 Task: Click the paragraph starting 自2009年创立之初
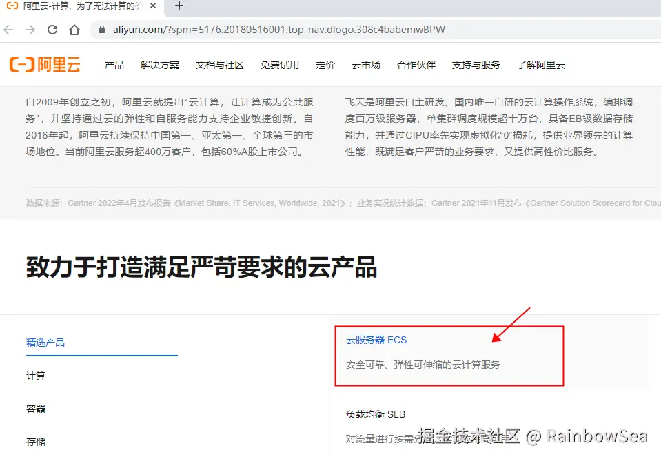point(170,127)
